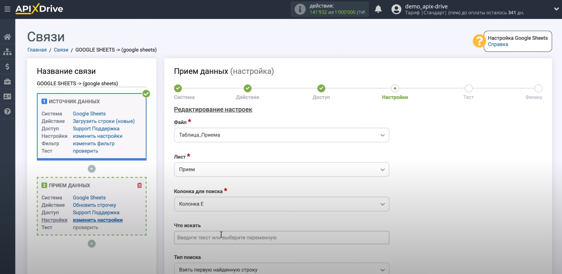Image resolution: width=562 pixels, height=274 pixels.
Task: Click receiver Support Поддержка access link
Action: tap(96, 213)
